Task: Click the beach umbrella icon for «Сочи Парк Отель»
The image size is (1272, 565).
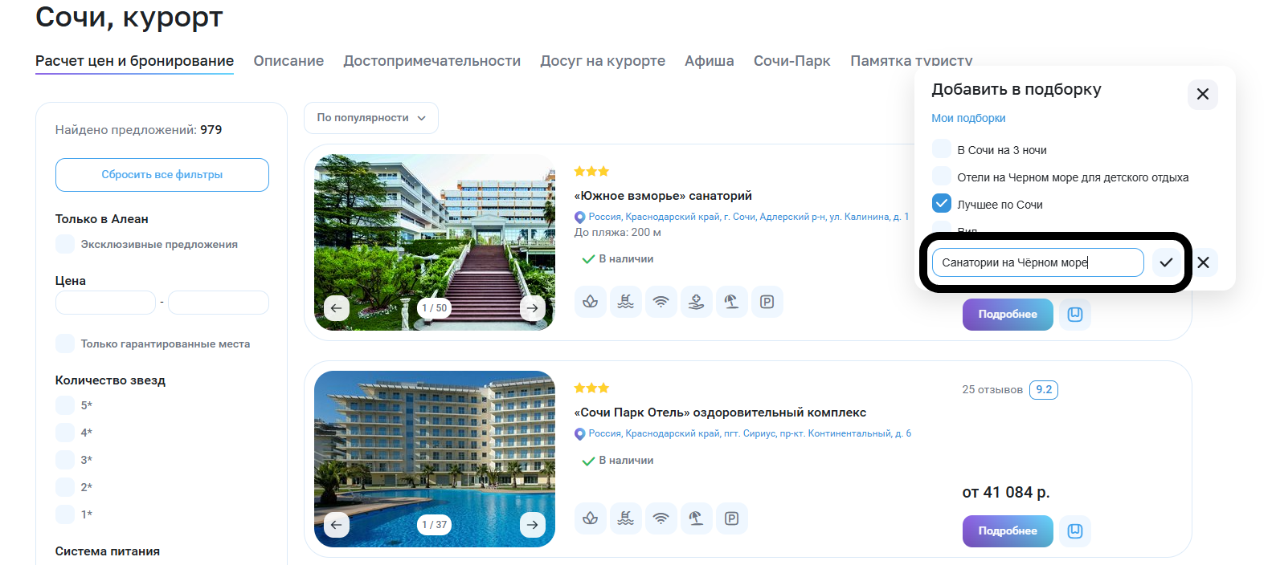Action: coord(697,518)
